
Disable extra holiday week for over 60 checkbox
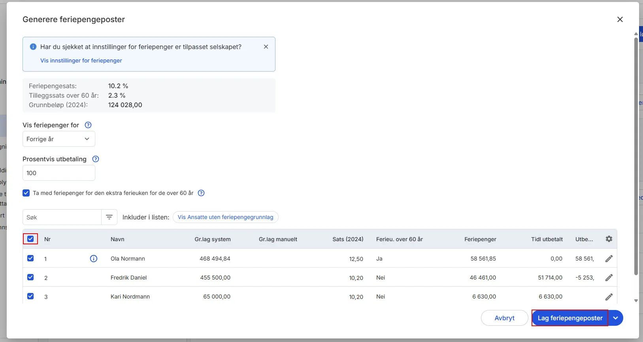click(26, 193)
